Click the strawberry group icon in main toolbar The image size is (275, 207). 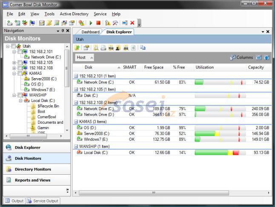[x=25, y=23]
